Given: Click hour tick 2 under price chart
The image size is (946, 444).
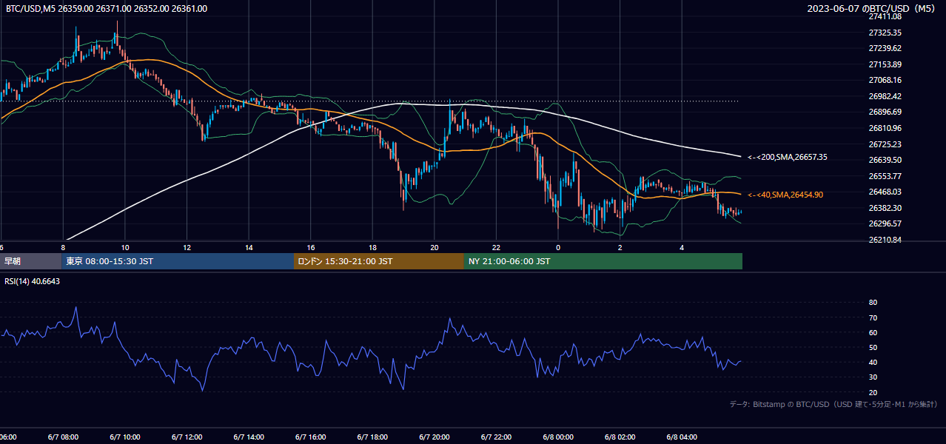Looking at the screenshot, I should tap(620, 247).
